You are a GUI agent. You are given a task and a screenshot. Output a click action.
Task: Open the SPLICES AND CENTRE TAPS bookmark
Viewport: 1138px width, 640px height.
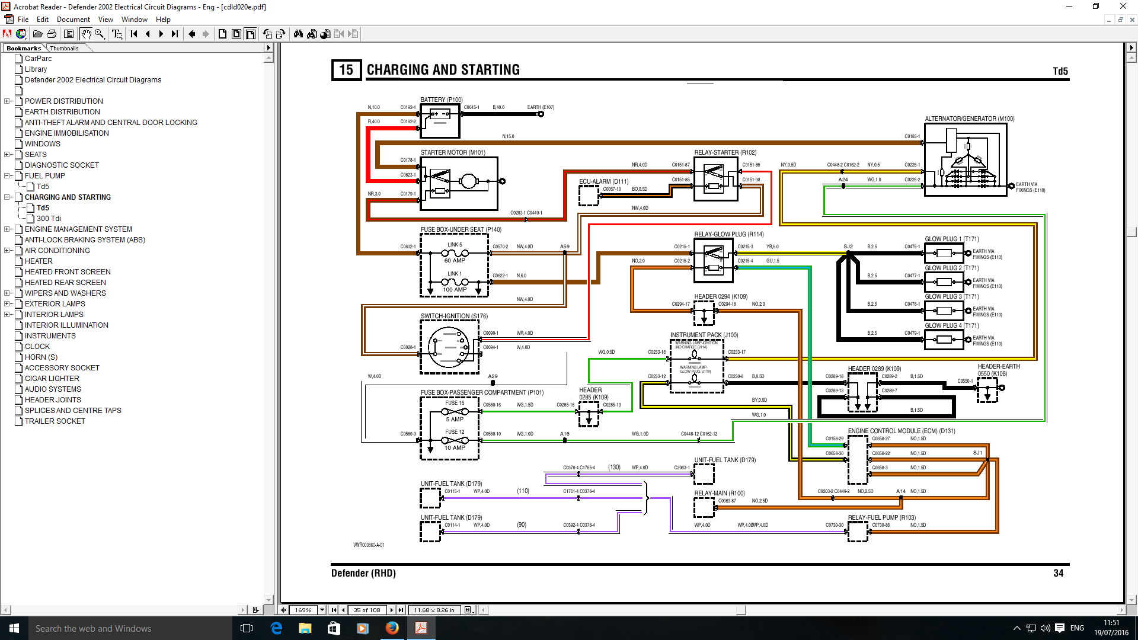point(73,411)
